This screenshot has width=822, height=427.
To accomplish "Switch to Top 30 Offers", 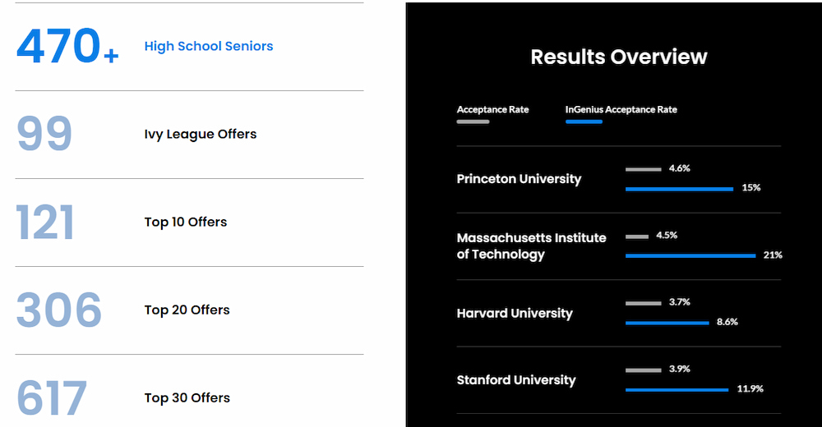I will tap(187, 397).
